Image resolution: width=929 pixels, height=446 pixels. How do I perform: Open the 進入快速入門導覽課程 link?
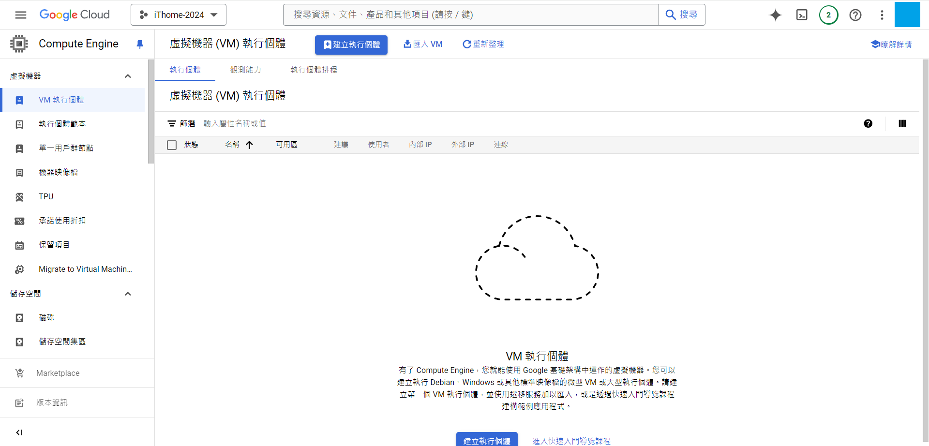[x=571, y=441]
